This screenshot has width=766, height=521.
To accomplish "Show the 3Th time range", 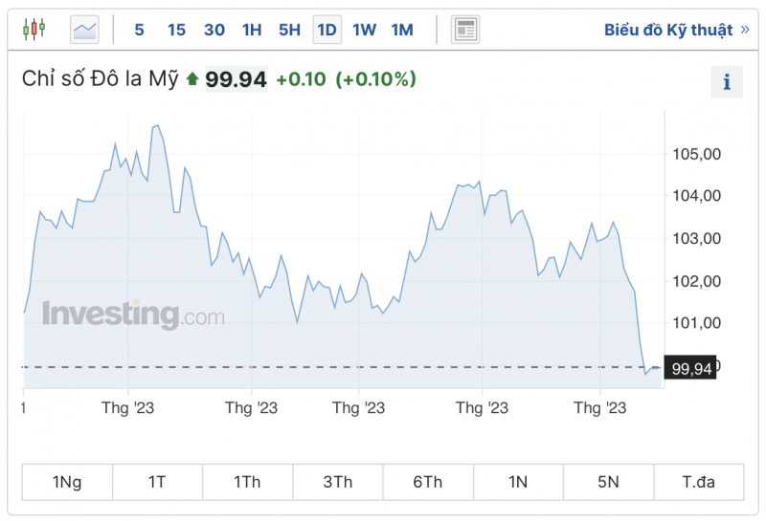I will (338, 482).
